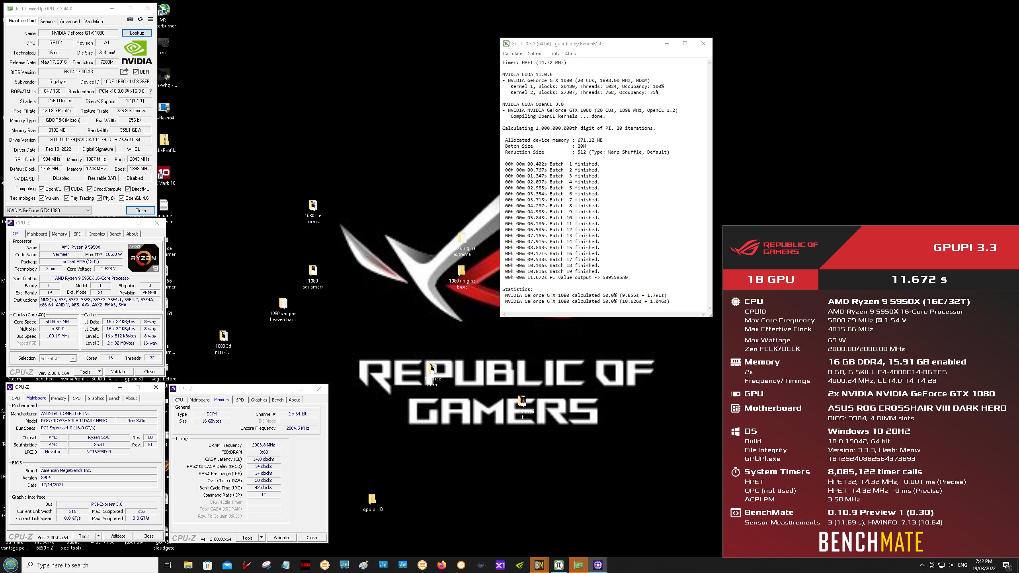Open the Mail app from the taskbar

coord(227,565)
